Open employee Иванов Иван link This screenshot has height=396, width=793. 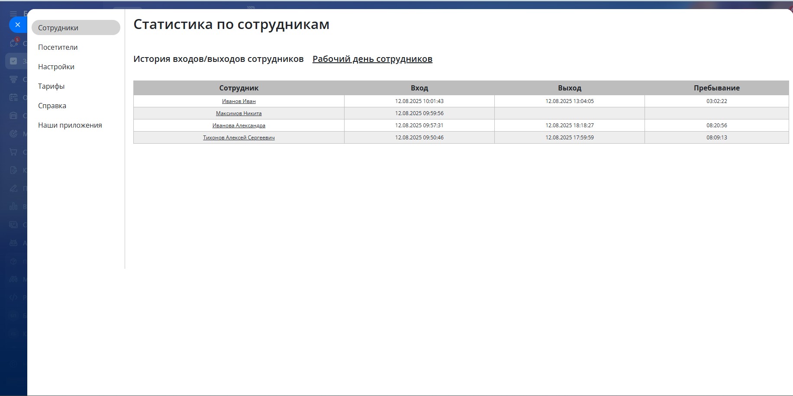point(239,101)
